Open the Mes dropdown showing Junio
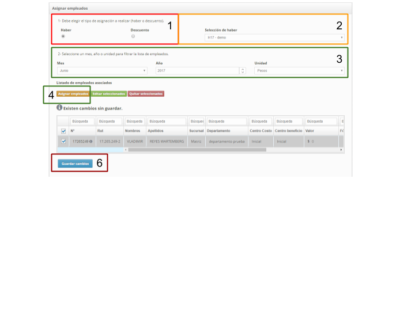 pyautogui.click(x=102, y=71)
